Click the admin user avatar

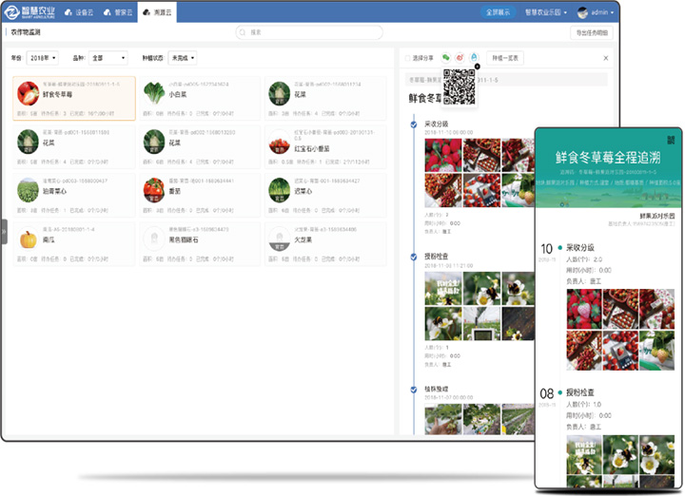pos(582,12)
